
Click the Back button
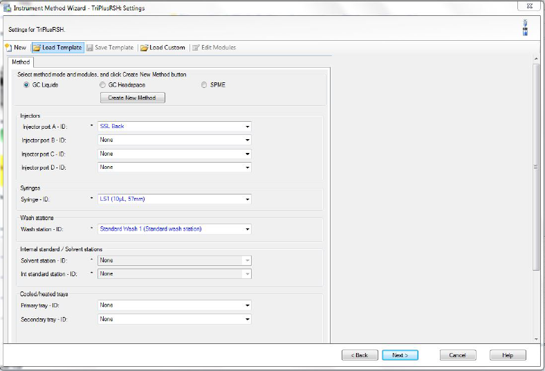click(360, 355)
